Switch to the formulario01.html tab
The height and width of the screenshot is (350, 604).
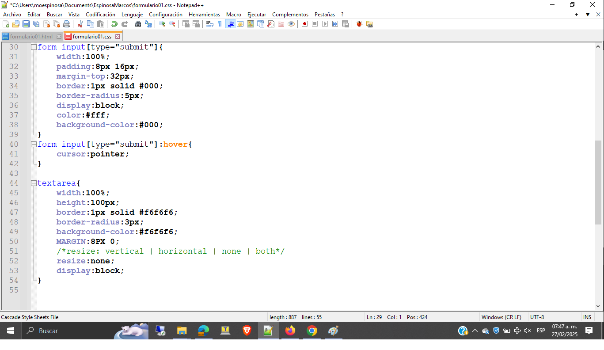coord(31,36)
